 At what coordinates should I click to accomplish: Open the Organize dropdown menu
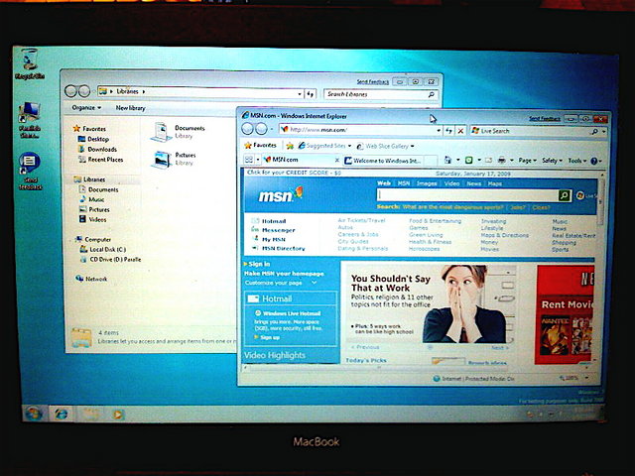pos(86,108)
